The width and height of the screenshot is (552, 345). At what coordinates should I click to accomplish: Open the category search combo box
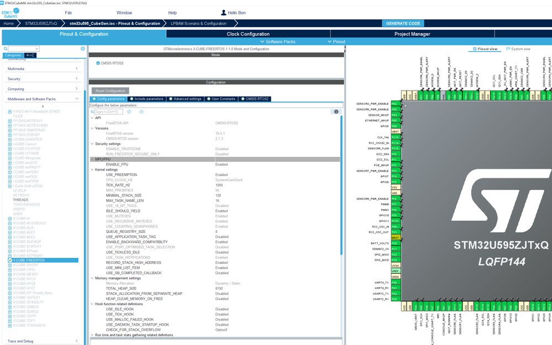[24, 49]
